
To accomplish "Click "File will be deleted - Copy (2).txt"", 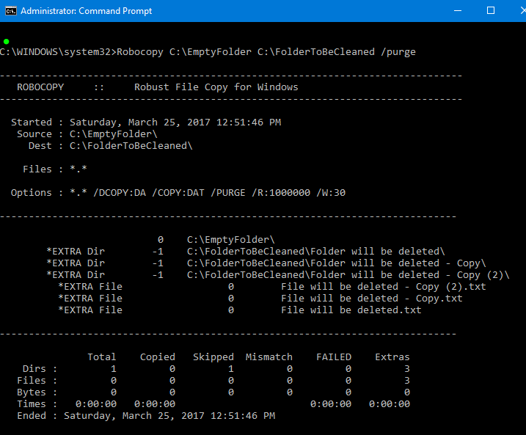I will click(383, 287).
